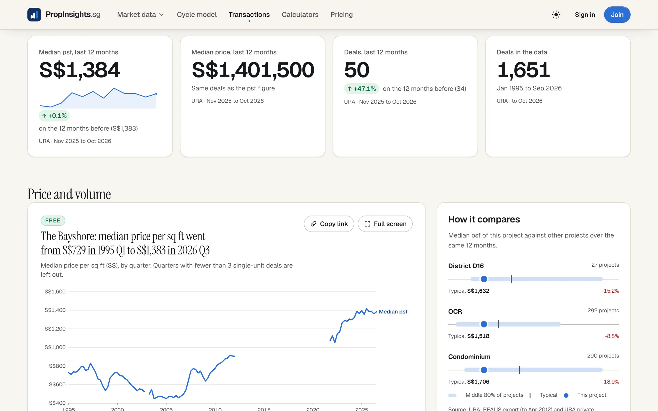Screen dimensions: 658x411
Task: Open the Cycle model page
Action: point(197,15)
